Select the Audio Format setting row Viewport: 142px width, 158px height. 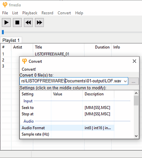(67, 128)
